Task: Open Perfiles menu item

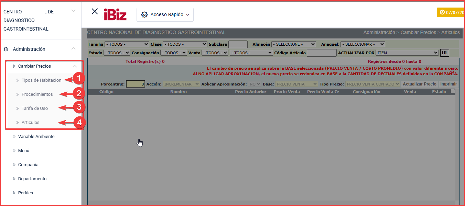Action: click(25, 193)
